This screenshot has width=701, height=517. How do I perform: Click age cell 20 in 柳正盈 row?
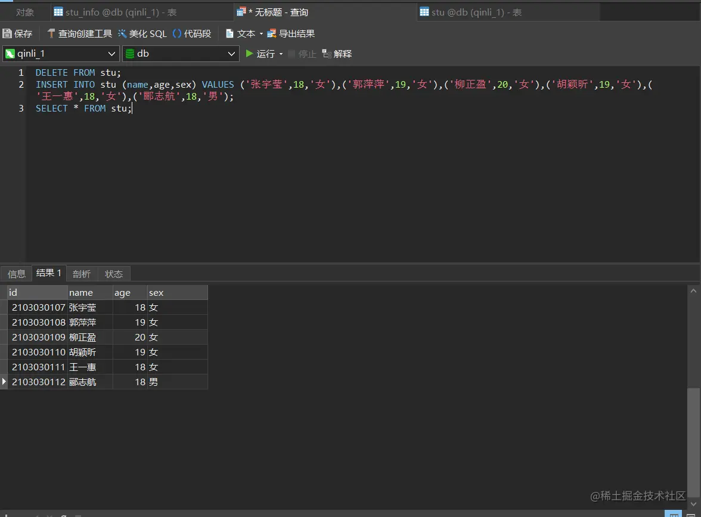tap(130, 338)
